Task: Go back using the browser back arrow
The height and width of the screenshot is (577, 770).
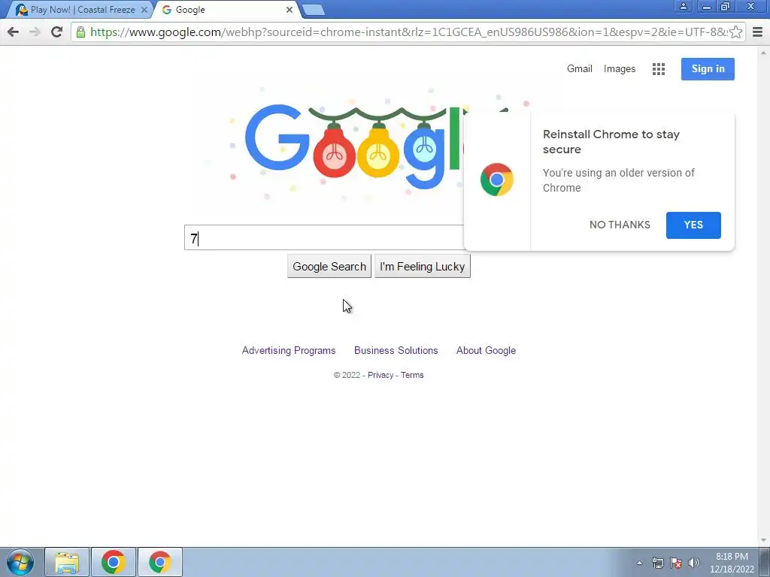Action: 14,32
